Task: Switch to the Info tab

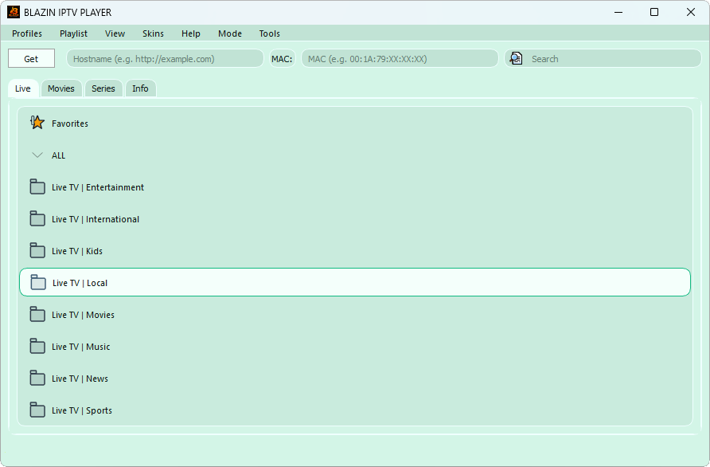Action: pos(140,88)
